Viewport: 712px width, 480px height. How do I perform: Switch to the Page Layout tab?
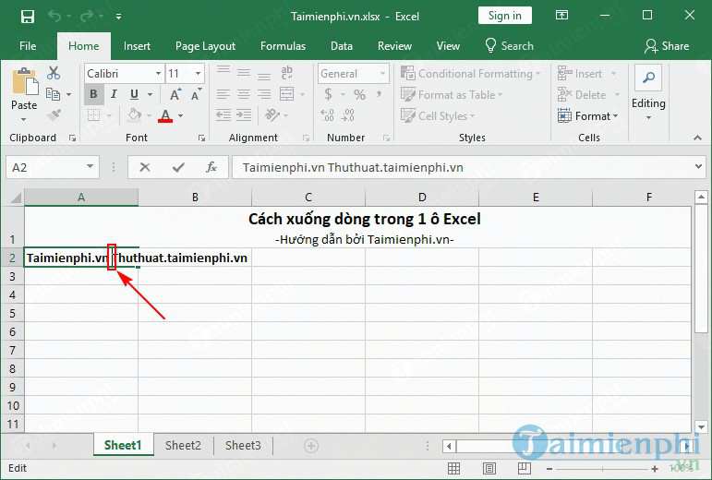pos(205,46)
